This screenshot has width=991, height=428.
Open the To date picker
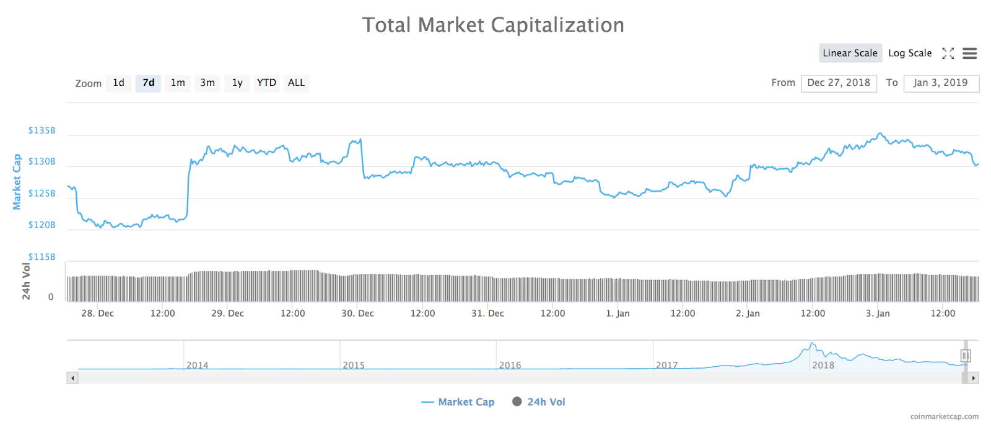[941, 83]
